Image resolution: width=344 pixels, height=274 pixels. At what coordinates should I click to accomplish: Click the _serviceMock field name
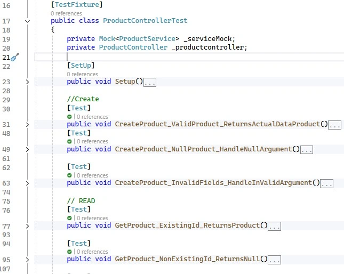207,39
